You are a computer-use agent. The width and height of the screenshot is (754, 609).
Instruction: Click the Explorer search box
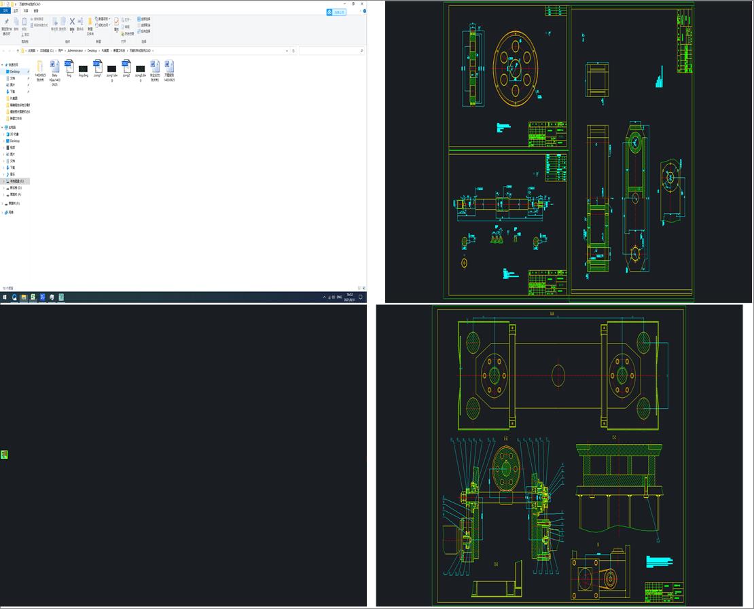(x=331, y=50)
